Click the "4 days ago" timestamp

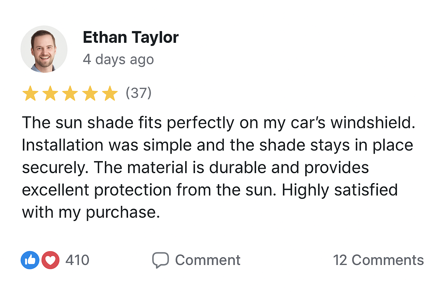(x=118, y=60)
